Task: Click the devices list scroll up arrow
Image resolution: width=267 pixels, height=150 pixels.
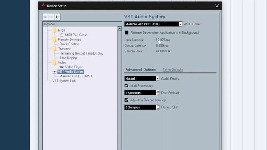Action: (x=120, y=29)
